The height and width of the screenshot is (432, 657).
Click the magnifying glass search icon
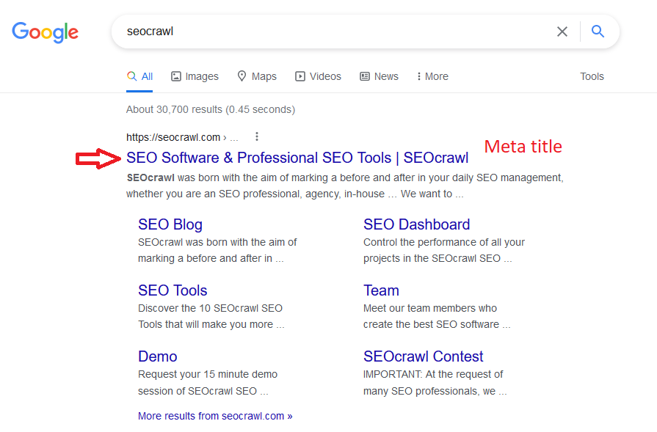tap(598, 31)
